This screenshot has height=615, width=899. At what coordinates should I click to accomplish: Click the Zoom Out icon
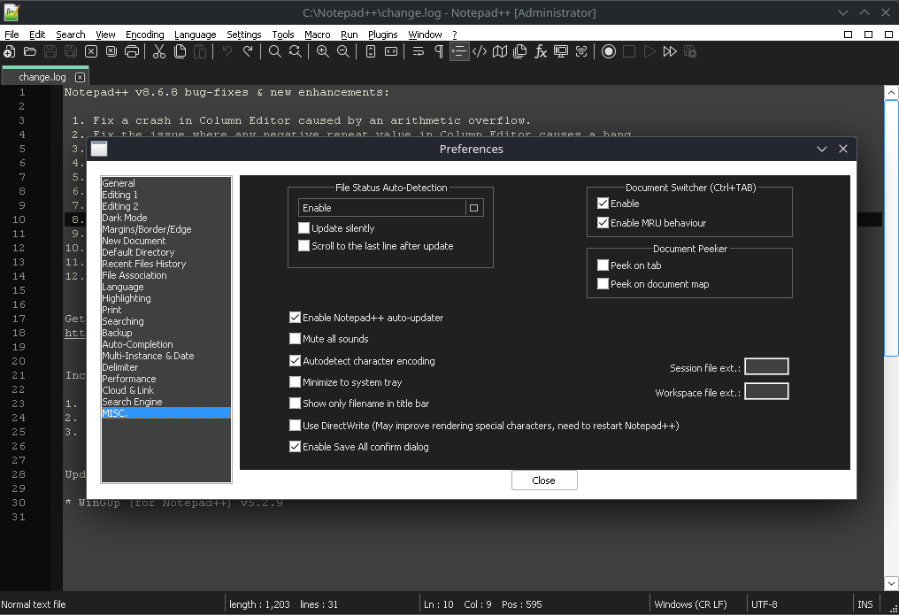point(342,51)
